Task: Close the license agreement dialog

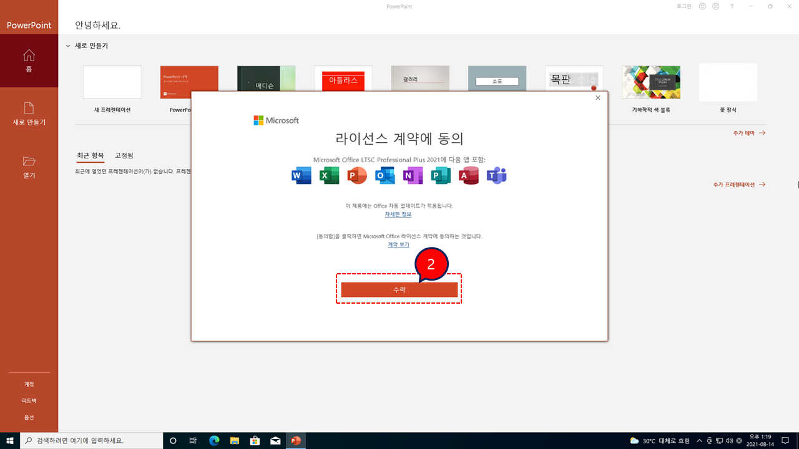Action: (598, 97)
